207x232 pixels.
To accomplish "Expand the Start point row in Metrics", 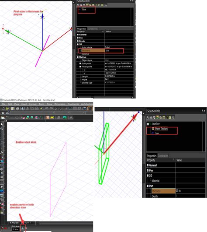I will (80, 63).
